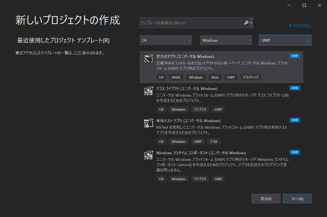Click the 最近使用したプロジェクト テンプレート(R) heading
Image resolution: width=327 pixels, height=217 pixels.
tap(63, 41)
